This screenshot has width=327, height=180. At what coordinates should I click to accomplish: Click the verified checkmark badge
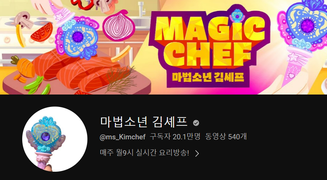(x=196, y=123)
